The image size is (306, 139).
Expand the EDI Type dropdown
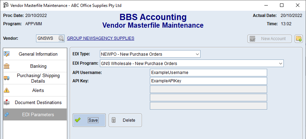pos(197,54)
